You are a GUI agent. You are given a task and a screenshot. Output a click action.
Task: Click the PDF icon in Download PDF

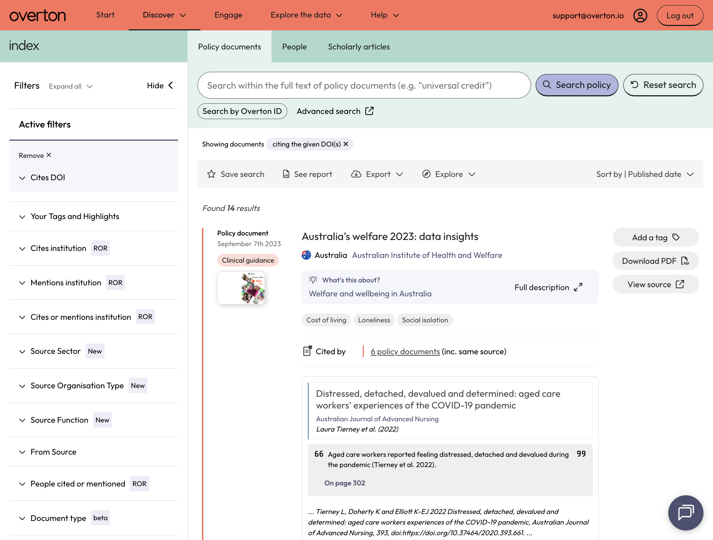point(685,261)
